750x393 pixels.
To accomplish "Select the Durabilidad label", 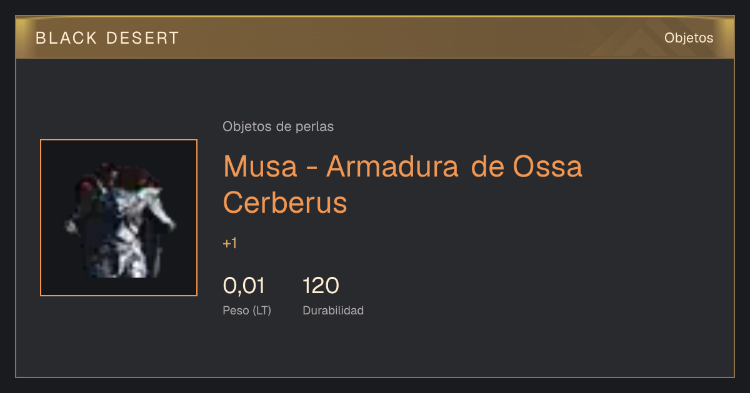I will tap(333, 310).
